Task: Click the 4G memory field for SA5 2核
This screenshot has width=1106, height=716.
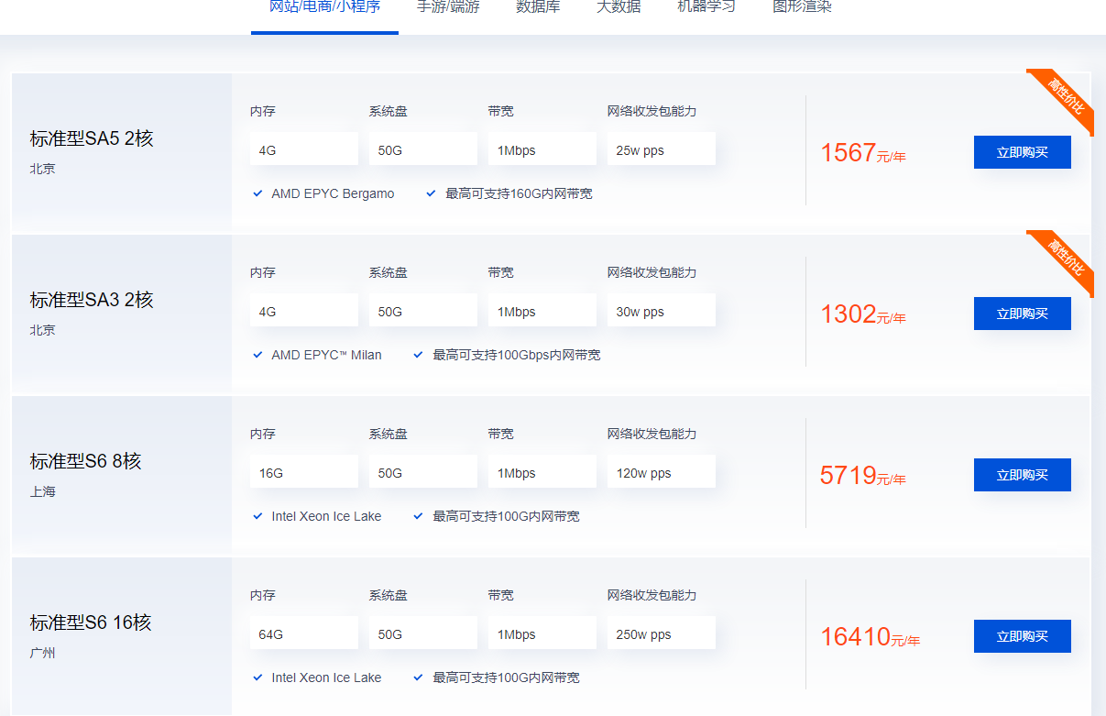Action: pos(304,150)
